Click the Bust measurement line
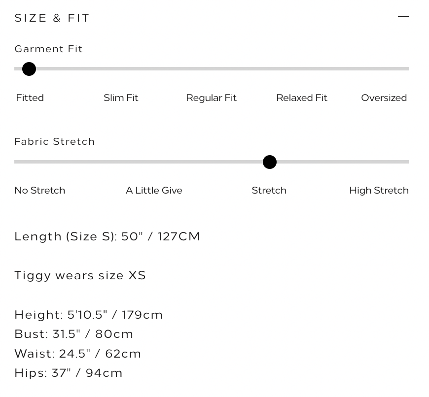Viewport: 429px width, 397px height. point(74,334)
